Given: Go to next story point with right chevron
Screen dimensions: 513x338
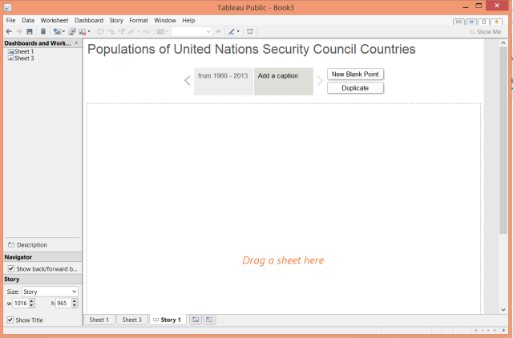Looking at the screenshot, I should point(320,80).
